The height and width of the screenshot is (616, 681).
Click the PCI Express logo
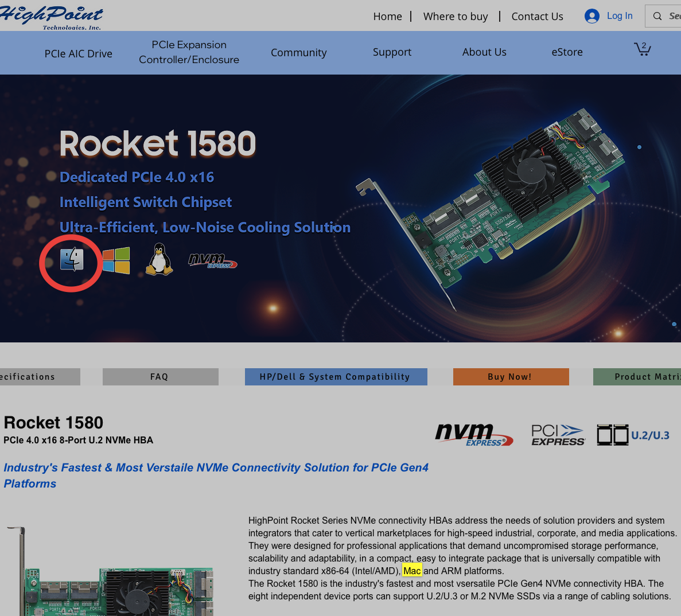click(558, 435)
